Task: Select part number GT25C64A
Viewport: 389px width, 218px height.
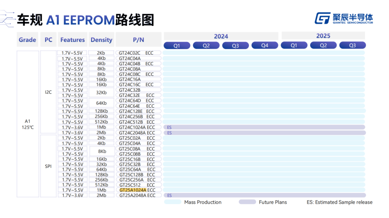Action: (130, 169)
